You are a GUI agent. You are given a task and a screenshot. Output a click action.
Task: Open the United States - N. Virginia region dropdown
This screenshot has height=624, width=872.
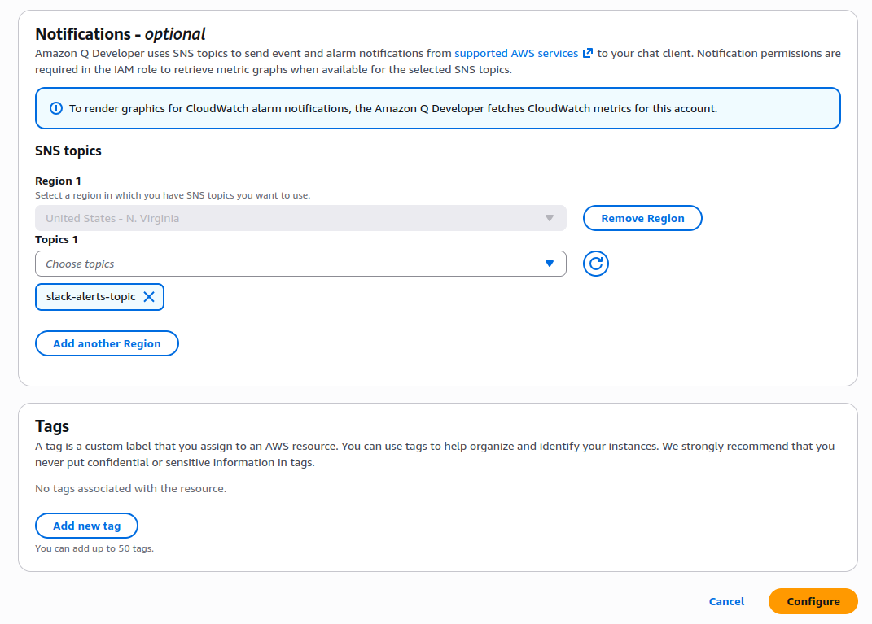301,218
